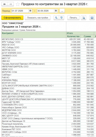Select the Итого header cell
The height and width of the screenshot is (137, 96).
pyautogui.click(x=80, y=33)
